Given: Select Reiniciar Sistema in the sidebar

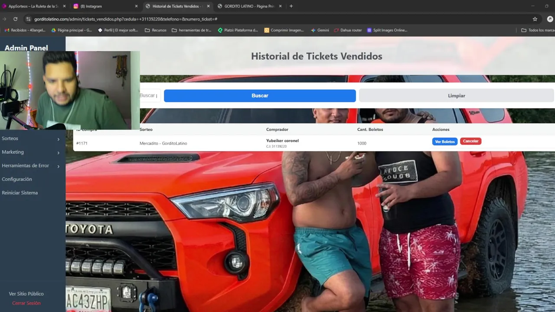Looking at the screenshot, I should point(20,193).
